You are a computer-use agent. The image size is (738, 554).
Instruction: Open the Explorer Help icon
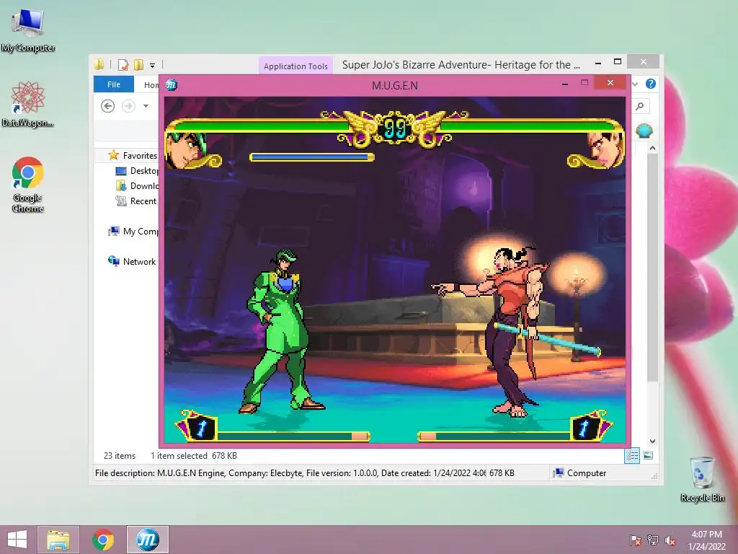pos(651,84)
